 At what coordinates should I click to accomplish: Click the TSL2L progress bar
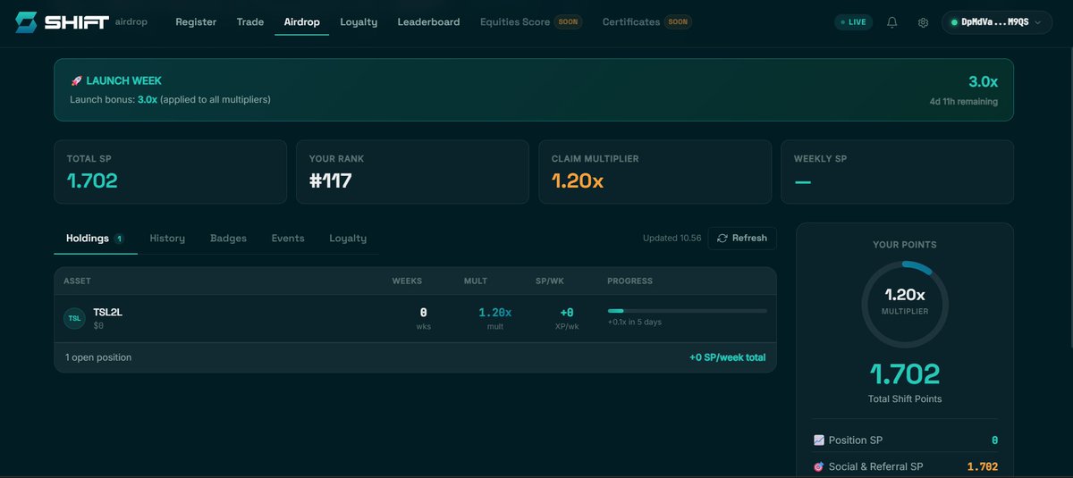[x=687, y=311]
